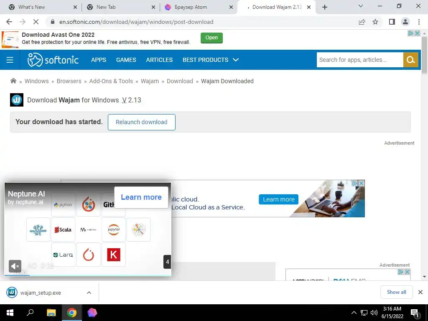Open tab search chevron
Viewport: 428px width, 321px height.
[361, 6]
